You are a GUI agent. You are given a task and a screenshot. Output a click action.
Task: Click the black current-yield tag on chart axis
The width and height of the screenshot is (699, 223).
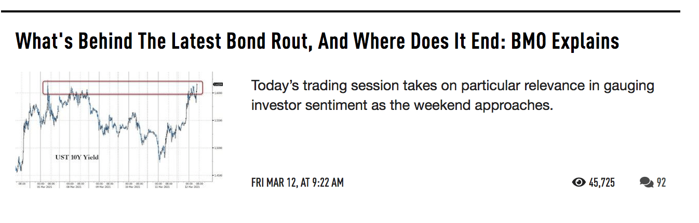pos(204,84)
